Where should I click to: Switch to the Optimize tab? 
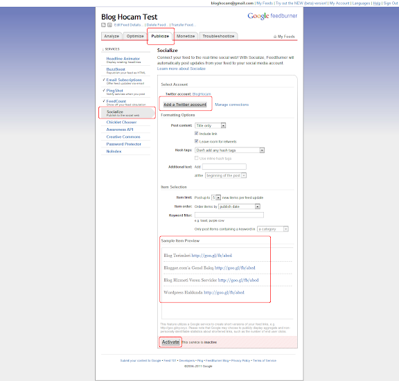(x=135, y=36)
